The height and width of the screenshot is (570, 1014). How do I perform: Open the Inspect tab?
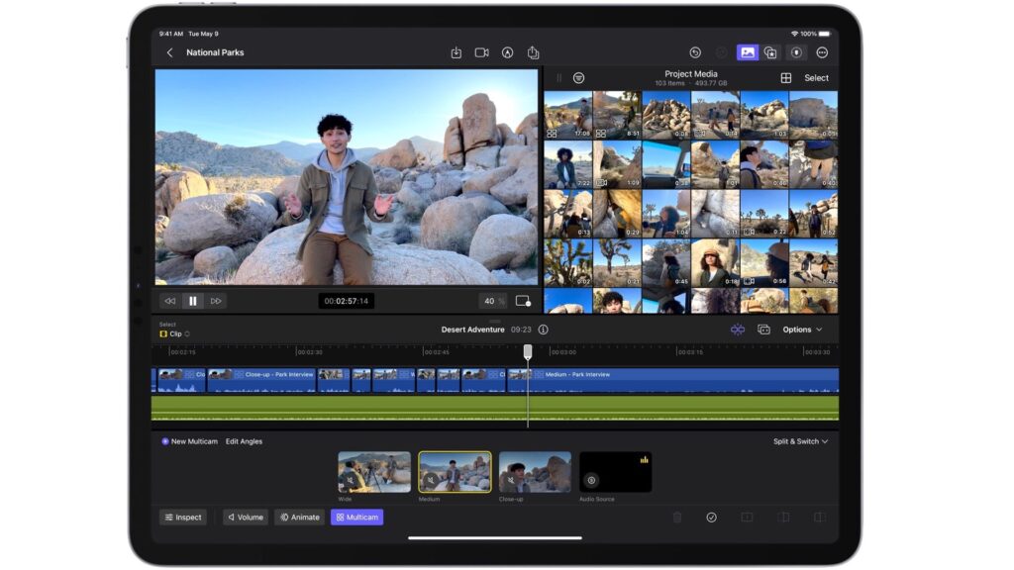(x=183, y=518)
